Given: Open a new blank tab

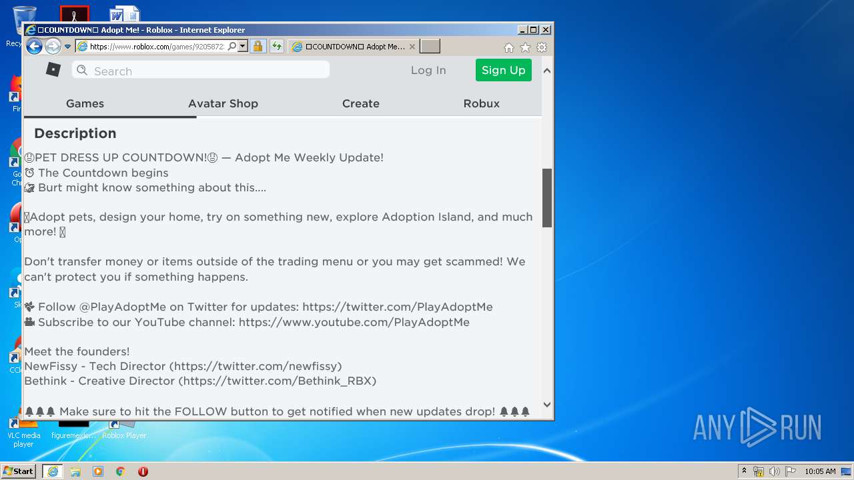Looking at the screenshot, I should click(x=430, y=47).
